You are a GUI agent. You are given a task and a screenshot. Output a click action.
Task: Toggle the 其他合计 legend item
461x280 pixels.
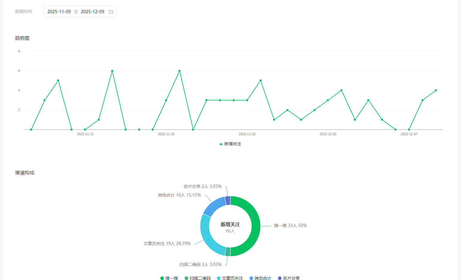[x=260, y=278]
